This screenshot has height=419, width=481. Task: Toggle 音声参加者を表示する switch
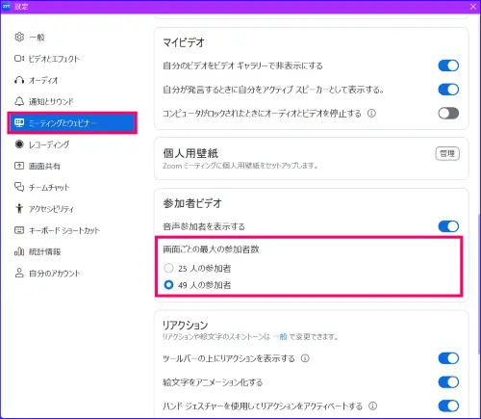tap(448, 226)
